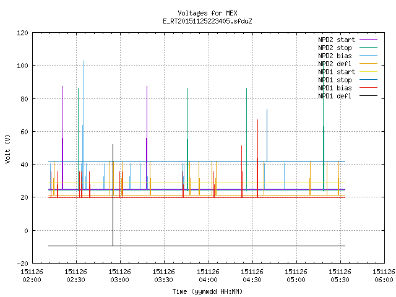This screenshot has width=396, height=297.
Task: Click the NPD2 start legend label
Action: point(337,40)
